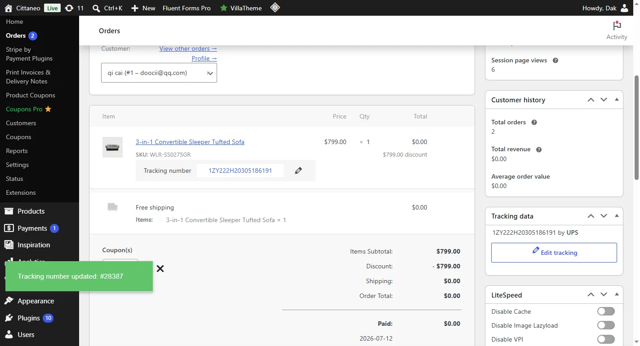The image size is (640, 346).
Task: Open Print Invoices & Delivery Notes
Action: [x=28, y=77]
